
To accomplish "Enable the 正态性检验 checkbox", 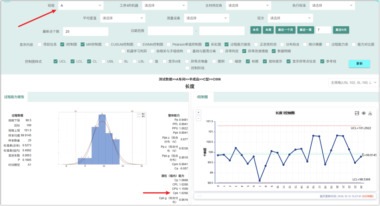I will [256, 45].
